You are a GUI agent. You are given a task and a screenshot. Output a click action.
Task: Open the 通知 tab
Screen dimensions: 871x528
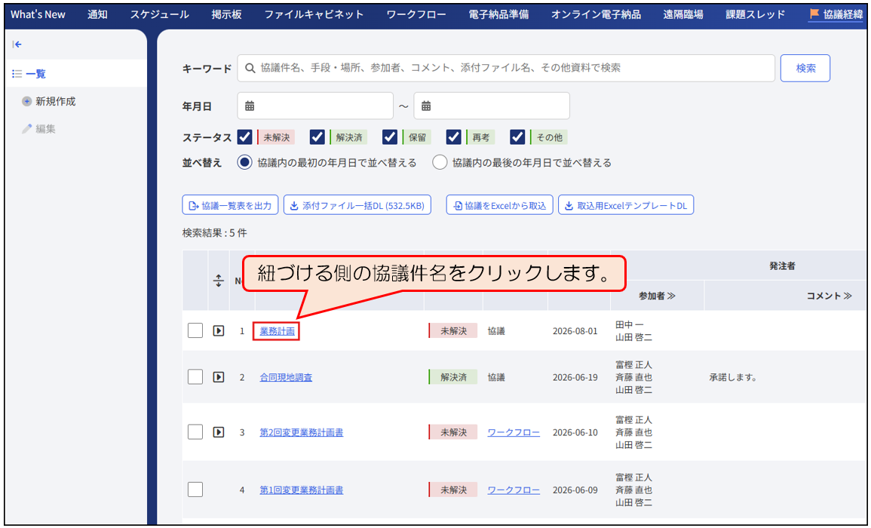97,14
